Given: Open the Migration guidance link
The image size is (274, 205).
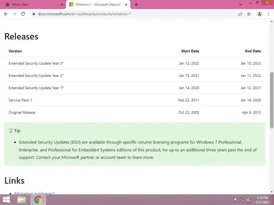Looking at the screenshot, I should coord(35,193).
